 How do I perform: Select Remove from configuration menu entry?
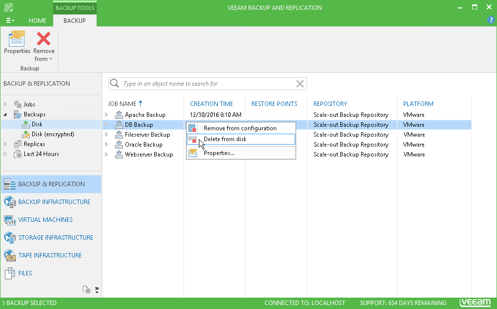click(x=240, y=128)
